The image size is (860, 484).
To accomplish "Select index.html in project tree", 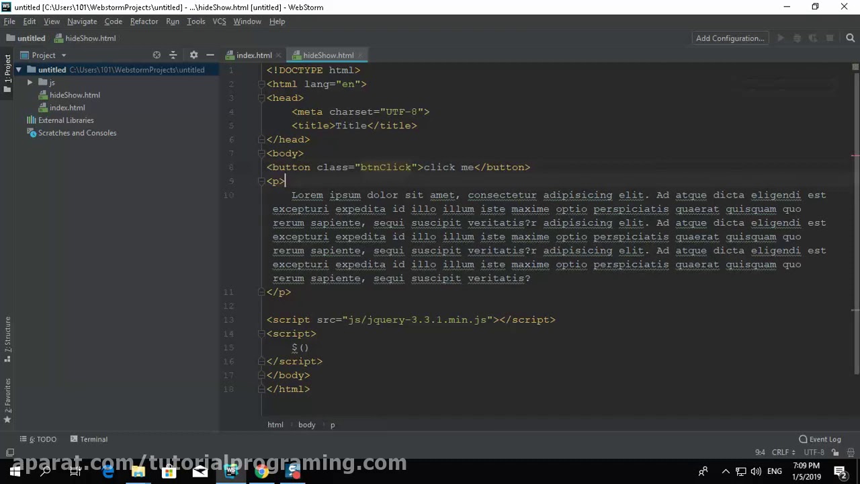I will [67, 108].
